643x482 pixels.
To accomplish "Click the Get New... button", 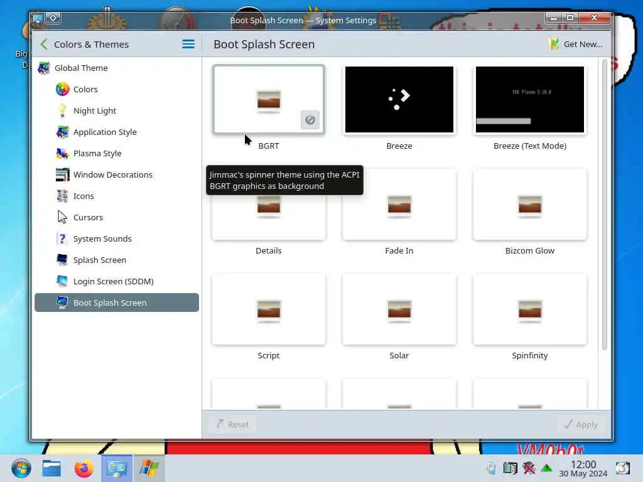I will (575, 45).
